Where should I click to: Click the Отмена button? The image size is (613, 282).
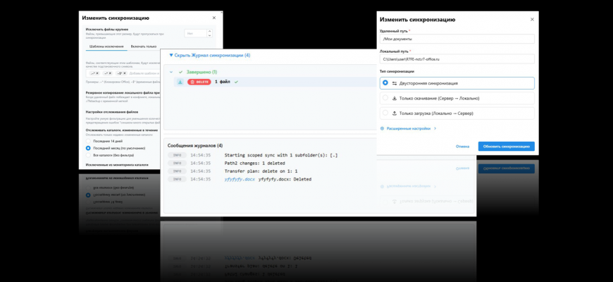coord(462,146)
